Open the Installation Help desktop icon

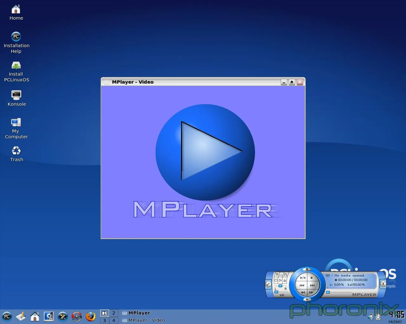coord(16,43)
